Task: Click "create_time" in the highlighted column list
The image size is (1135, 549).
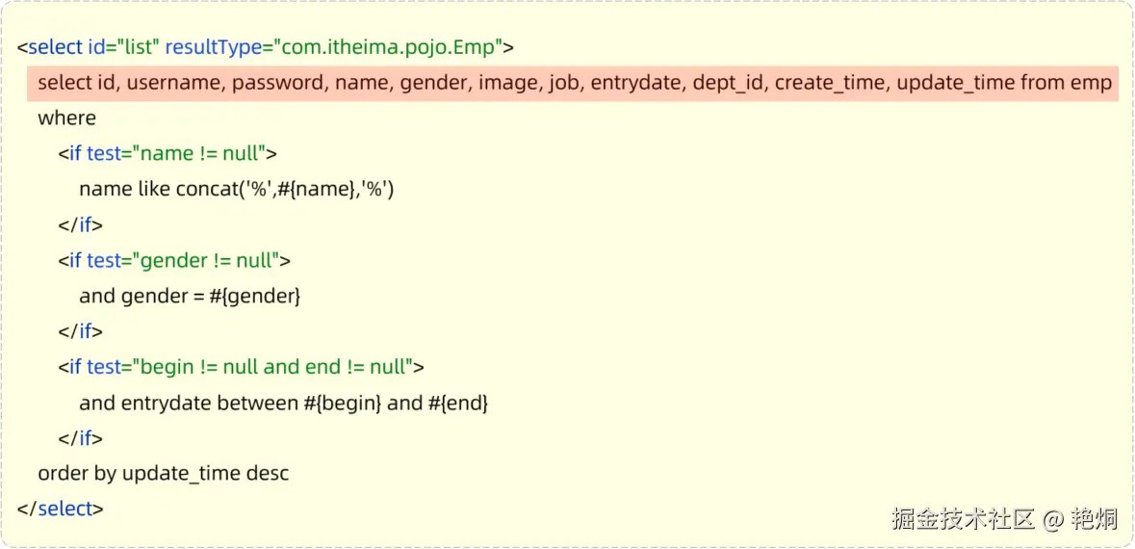Action: (831, 83)
